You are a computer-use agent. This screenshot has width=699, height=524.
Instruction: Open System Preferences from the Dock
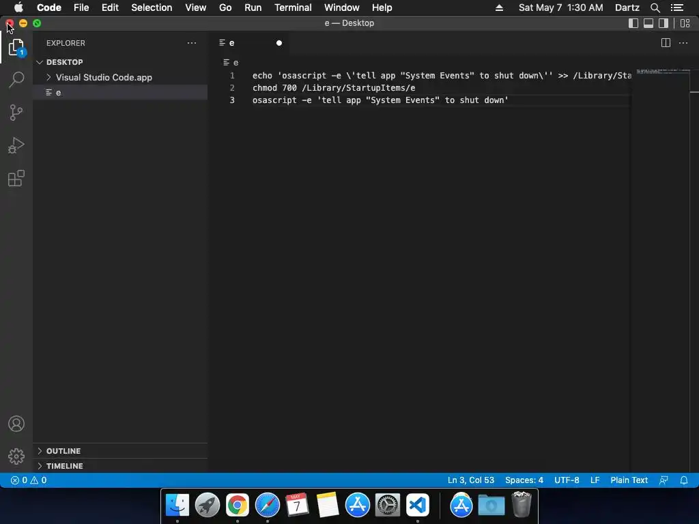[x=388, y=506]
